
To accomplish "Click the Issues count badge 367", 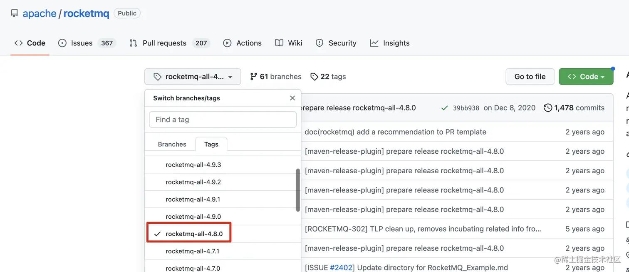I will [107, 43].
